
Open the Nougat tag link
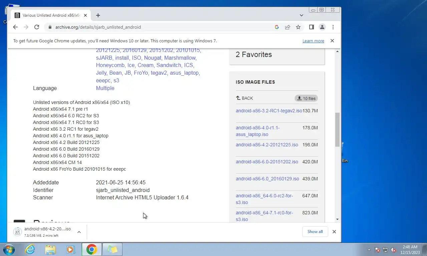pos(152,58)
